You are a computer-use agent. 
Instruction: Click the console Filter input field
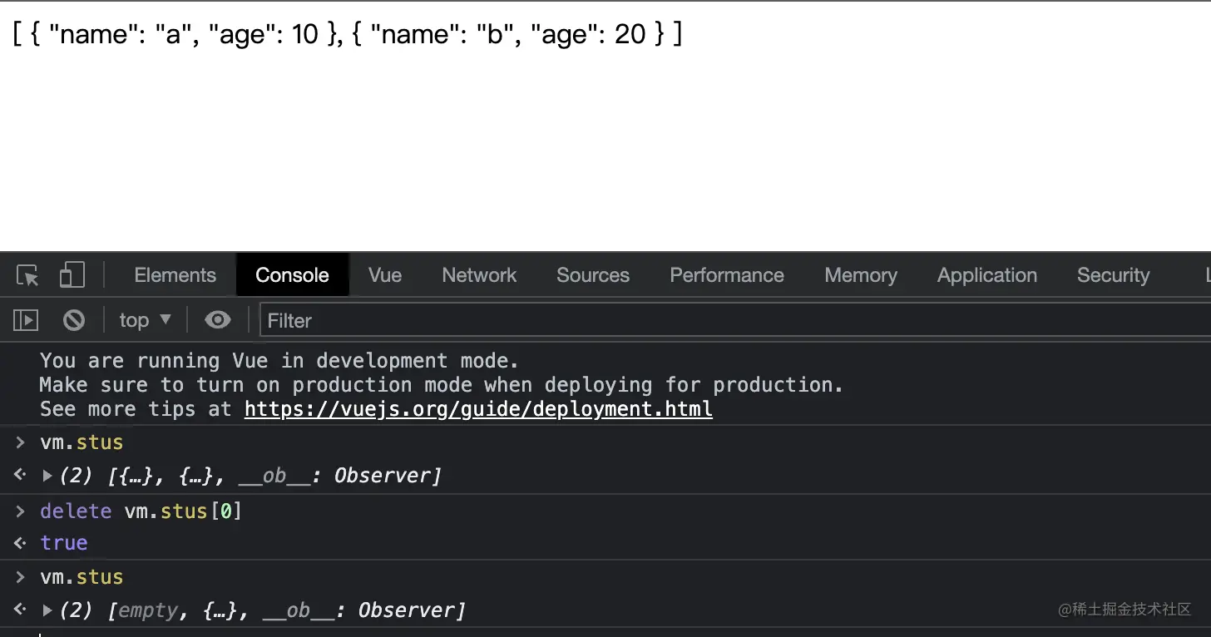pos(732,320)
